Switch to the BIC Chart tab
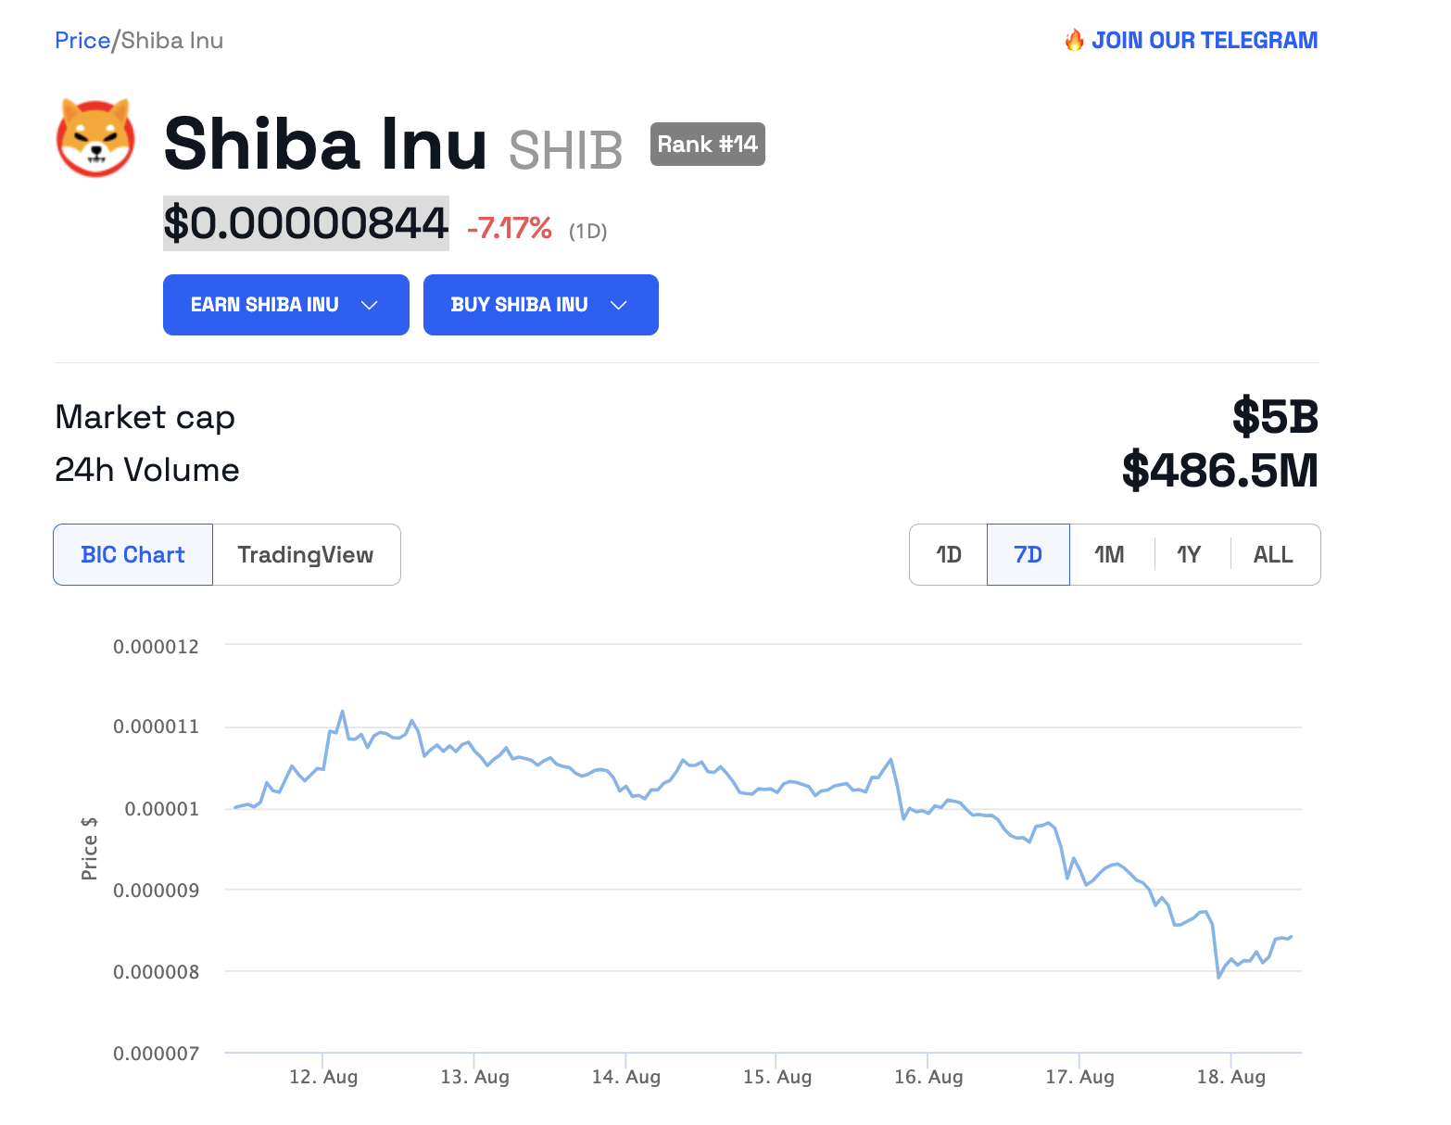Image resolution: width=1451 pixels, height=1125 pixels. click(133, 555)
